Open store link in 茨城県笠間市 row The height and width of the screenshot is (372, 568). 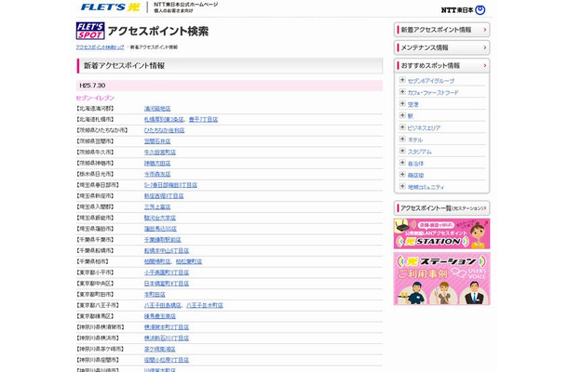coord(157,141)
